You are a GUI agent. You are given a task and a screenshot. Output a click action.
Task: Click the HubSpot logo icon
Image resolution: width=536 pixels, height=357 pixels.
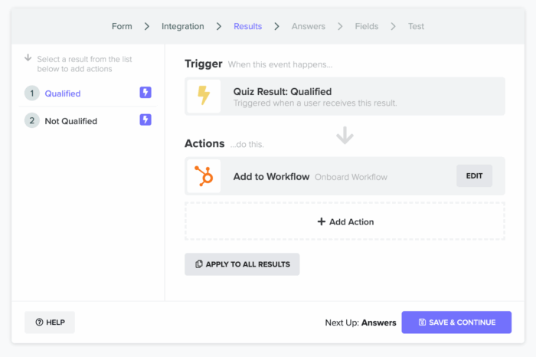tap(204, 176)
